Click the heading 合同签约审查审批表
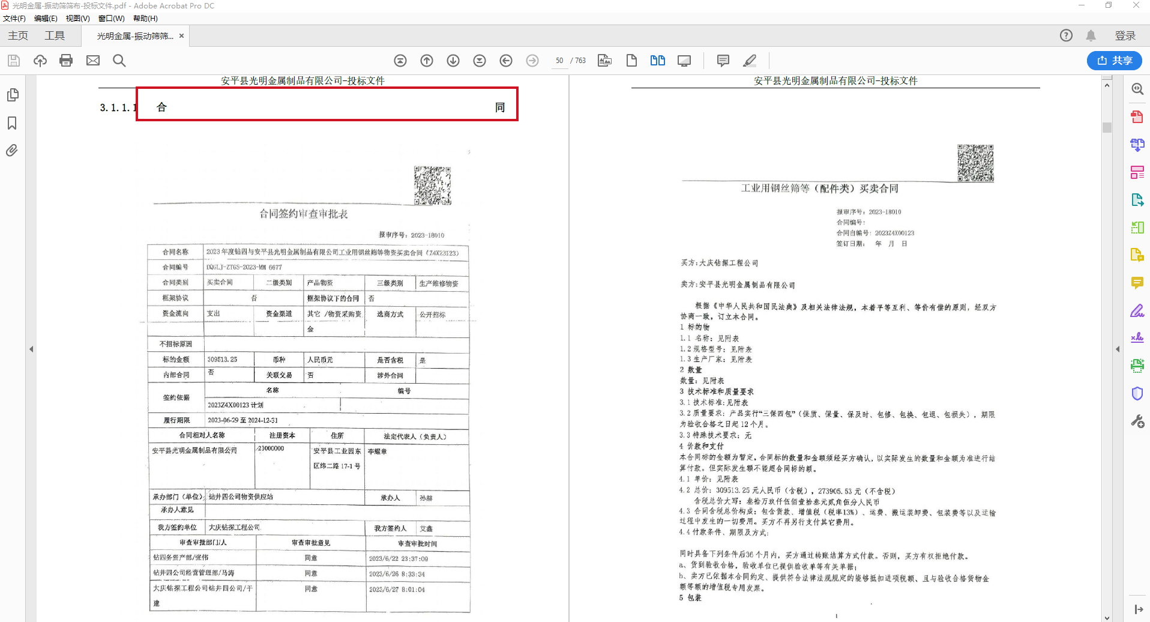Screen dimensions: 1150x622 304,214
